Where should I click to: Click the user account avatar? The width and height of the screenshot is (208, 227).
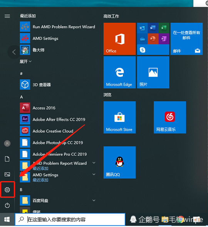[7, 143]
